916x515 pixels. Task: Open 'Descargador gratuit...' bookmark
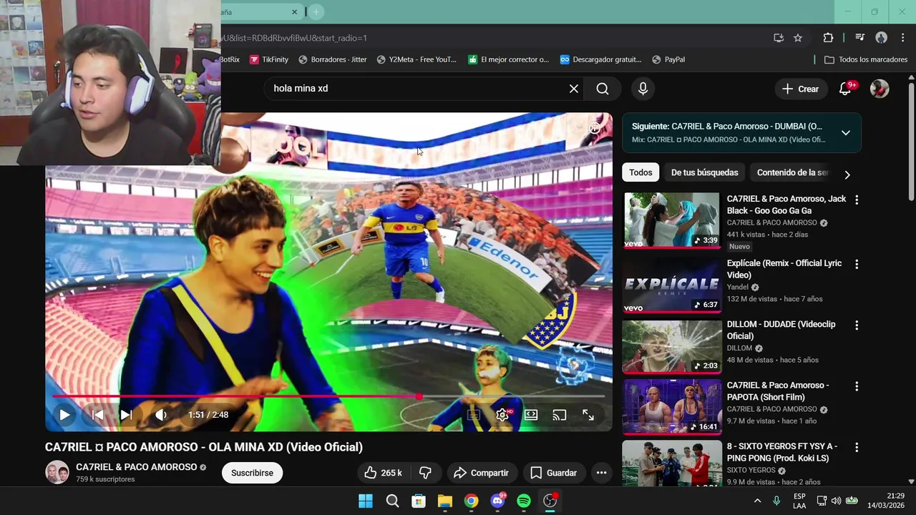tap(600, 59)
